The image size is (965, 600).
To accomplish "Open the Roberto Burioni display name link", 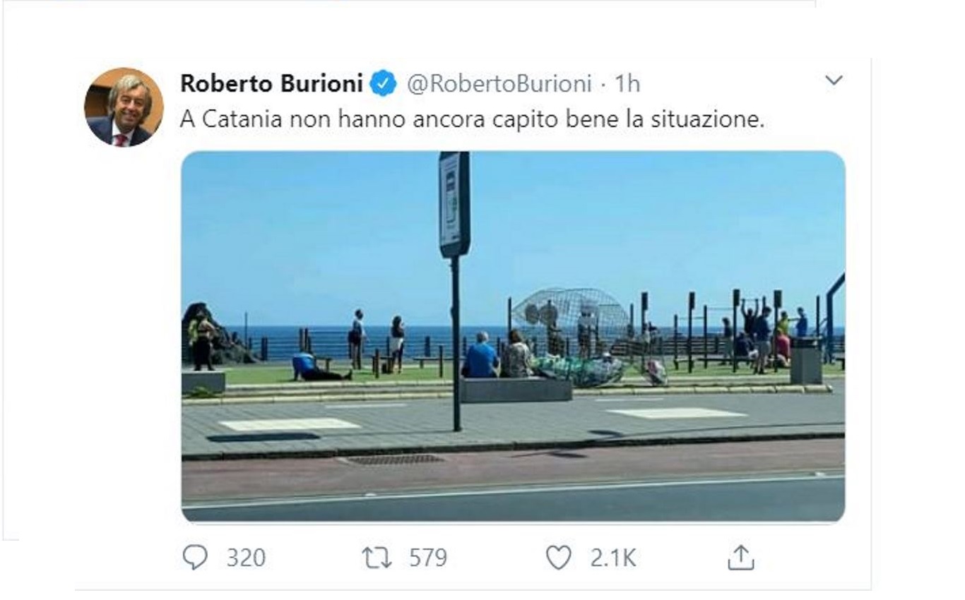I will click(x=271, y=84).
